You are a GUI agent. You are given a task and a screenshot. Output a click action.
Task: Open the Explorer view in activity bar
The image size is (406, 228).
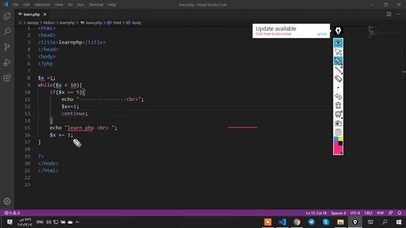coord(7,16)
